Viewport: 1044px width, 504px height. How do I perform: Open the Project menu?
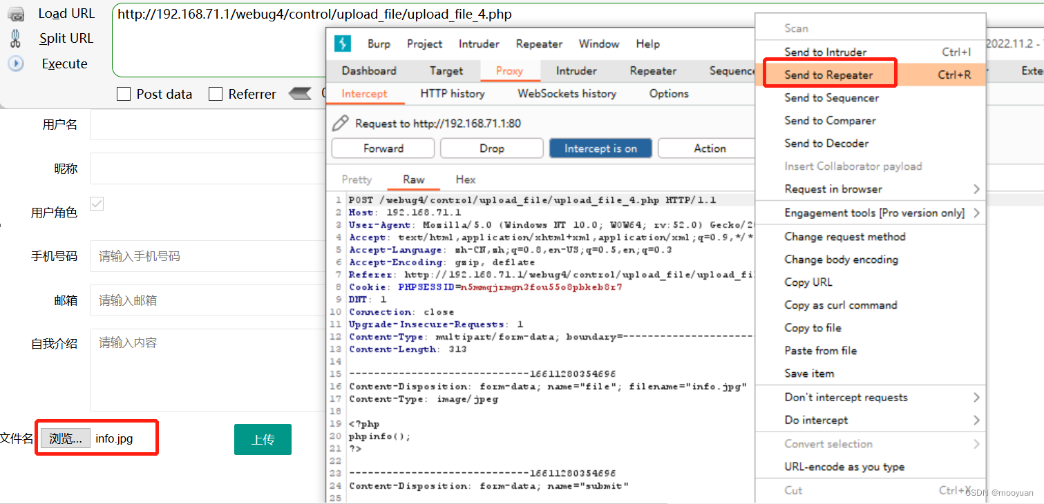pyautogui.click(x=424, y=43)
